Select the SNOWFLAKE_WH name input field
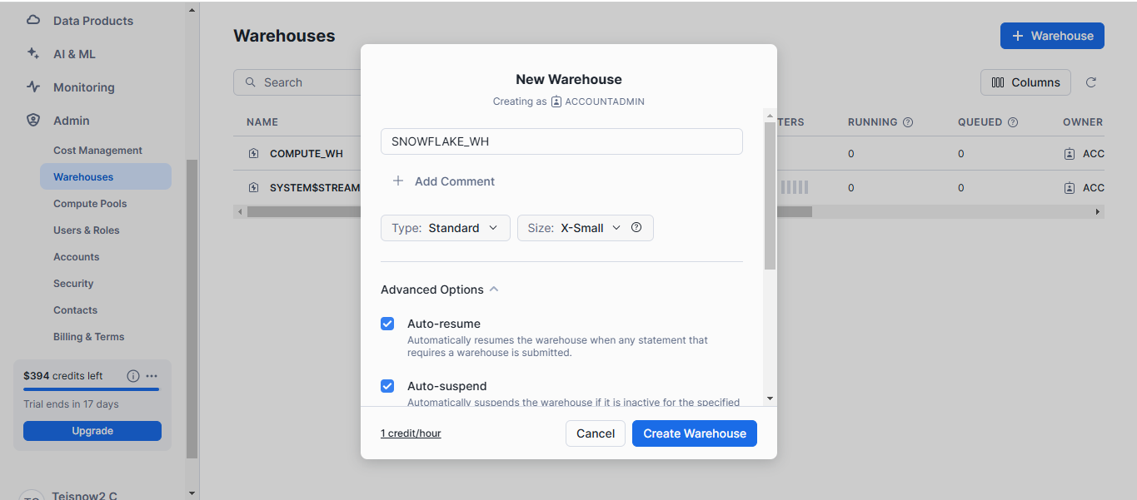The image size is (1137, 500). (561, 141)
